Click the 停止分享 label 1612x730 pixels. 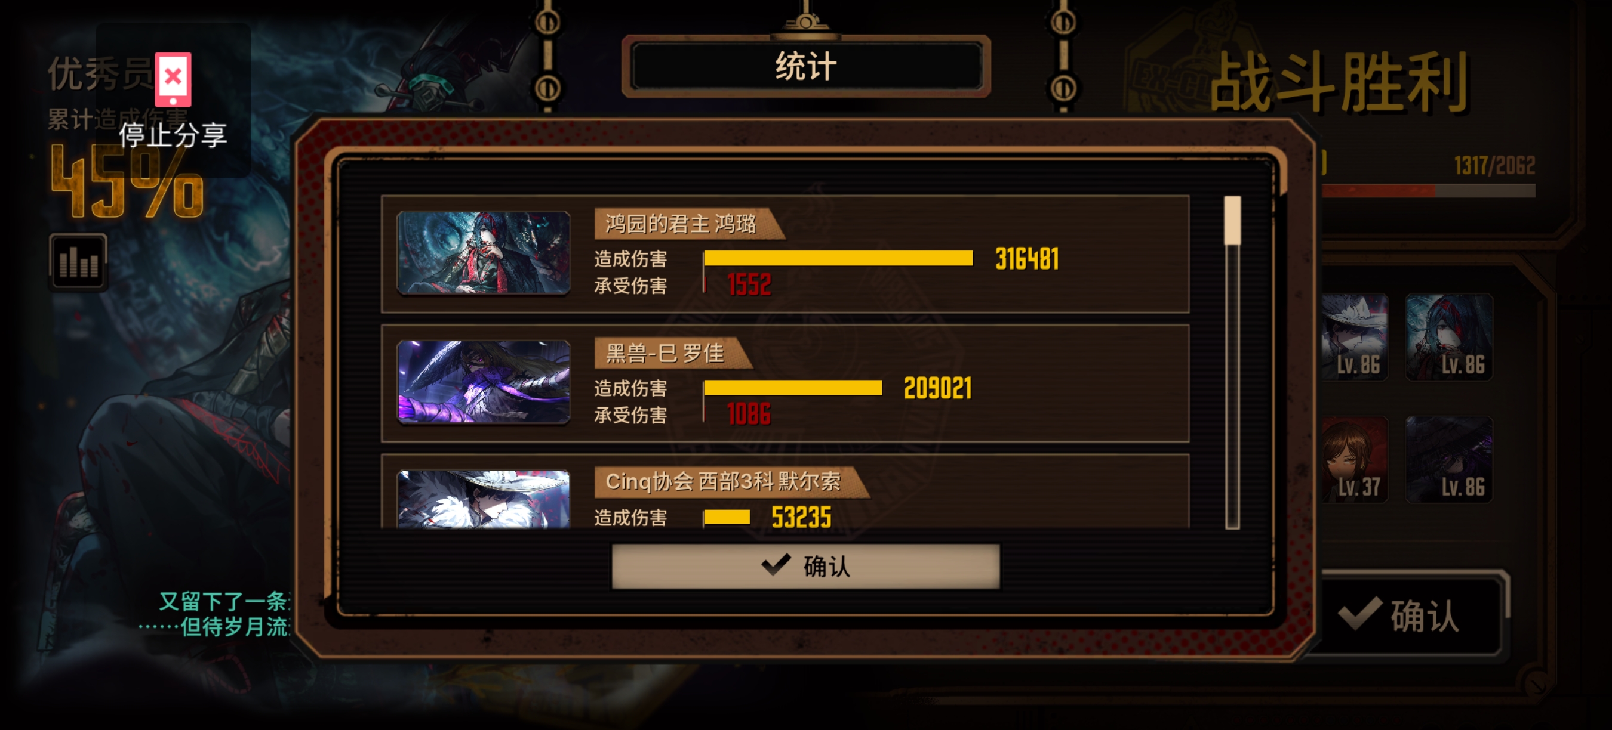[173, 135]
